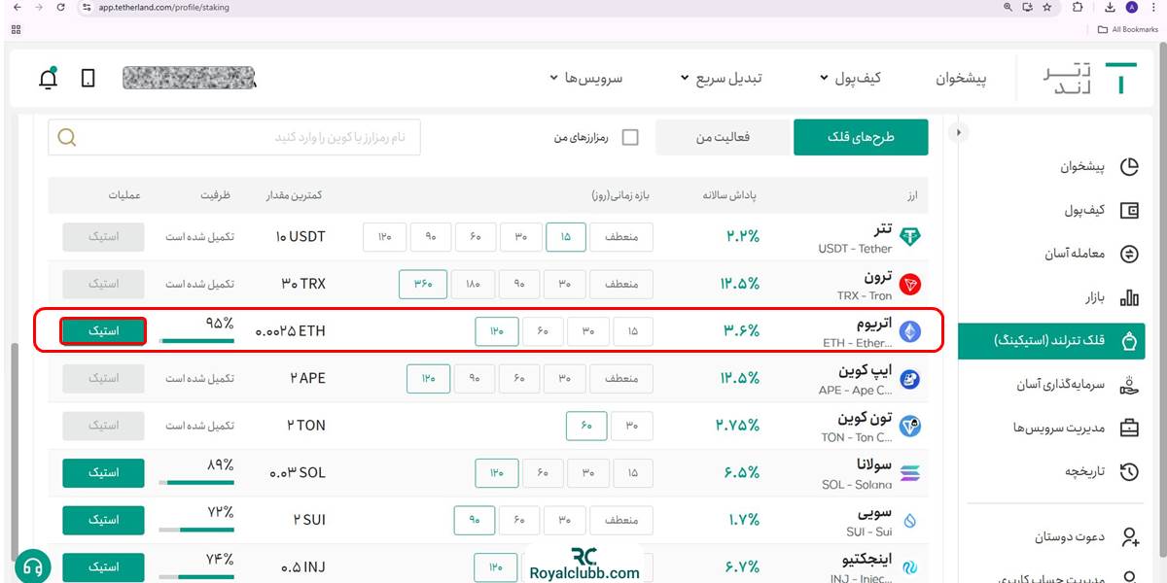Open دعوت دوستان invite icon in the sidebar
Image resolution: width=1167 pixels, height=583 pixels.
tap(1129, 536)
